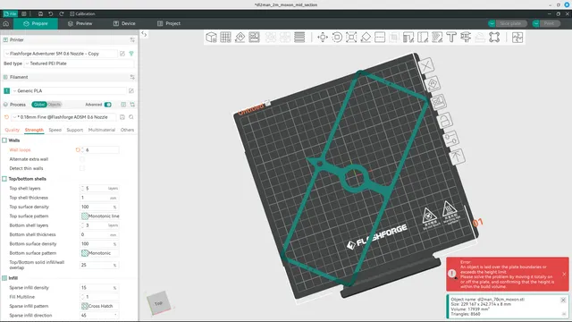572x322 pixels.
Task: Select the Color painting tool
Action: 437,38
